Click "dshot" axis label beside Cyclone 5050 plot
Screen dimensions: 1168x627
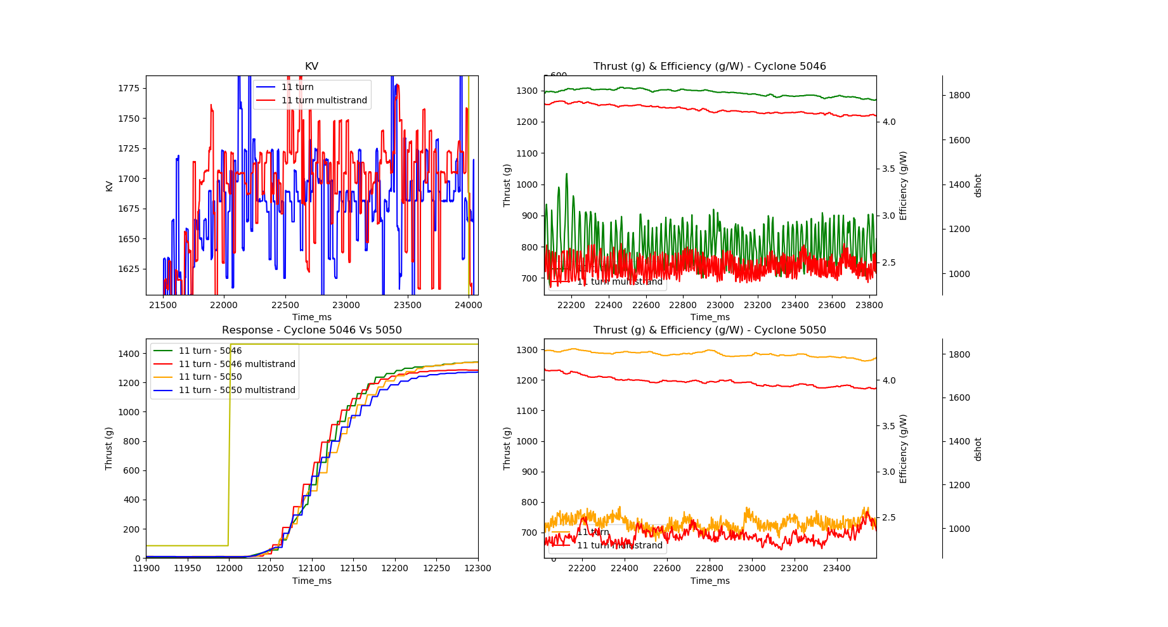click(978, 448)
